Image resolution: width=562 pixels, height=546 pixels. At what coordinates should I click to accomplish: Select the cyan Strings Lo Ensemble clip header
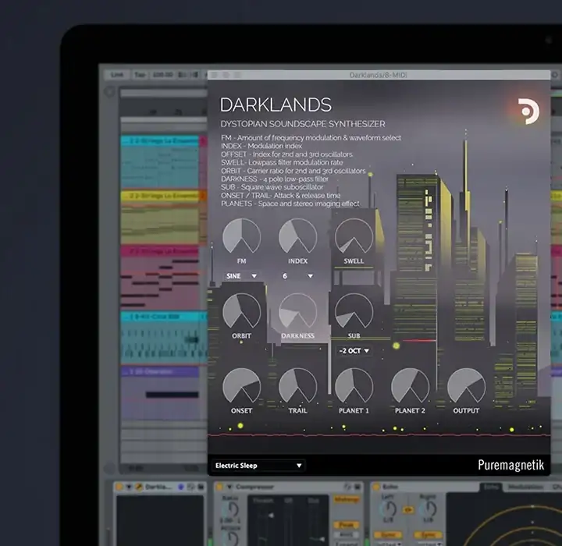pos(160,141)
